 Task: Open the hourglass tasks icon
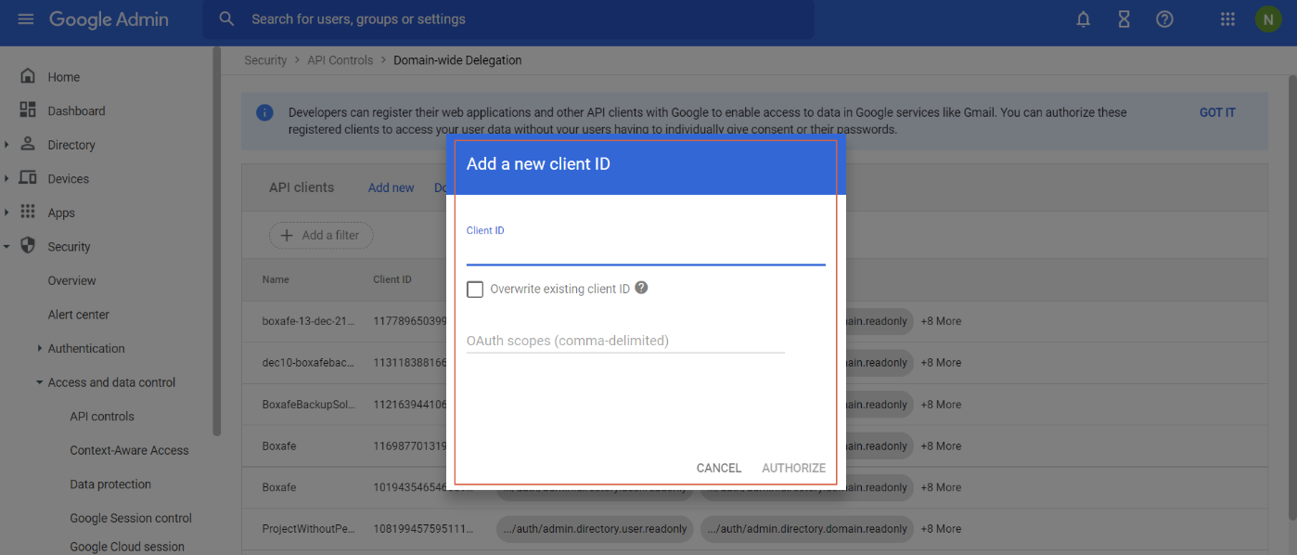(1124, 19)
